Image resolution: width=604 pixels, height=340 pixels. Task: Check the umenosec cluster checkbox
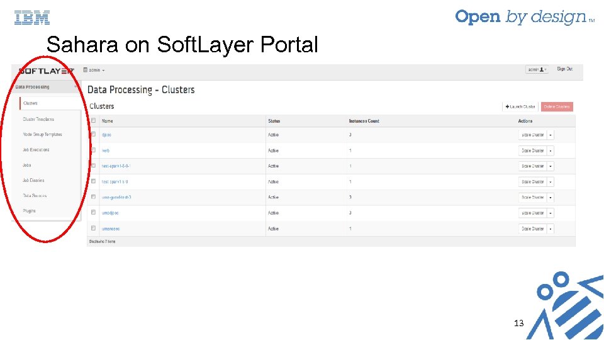point(93,228)
